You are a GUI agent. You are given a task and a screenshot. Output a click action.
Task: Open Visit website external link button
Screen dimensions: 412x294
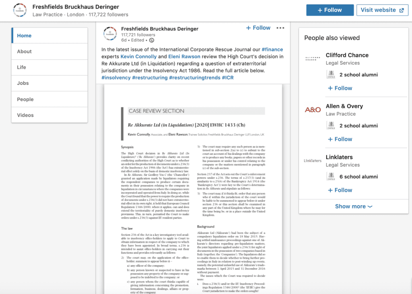click(382, 10)
